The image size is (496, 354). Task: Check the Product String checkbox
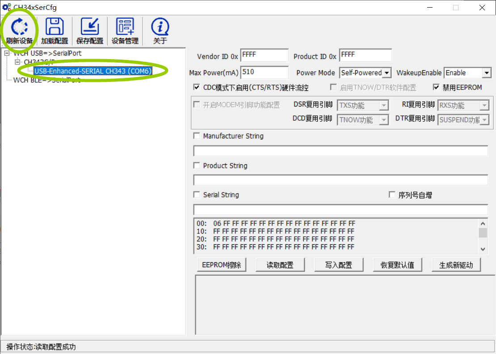[x=197, y=166]
